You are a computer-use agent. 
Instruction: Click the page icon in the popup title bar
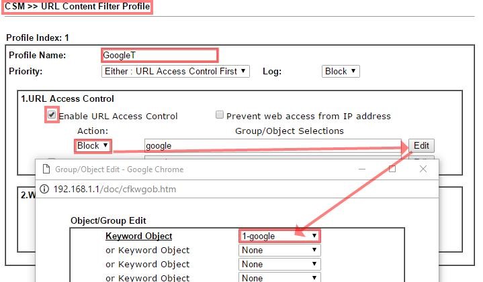(x=45, y=169)
